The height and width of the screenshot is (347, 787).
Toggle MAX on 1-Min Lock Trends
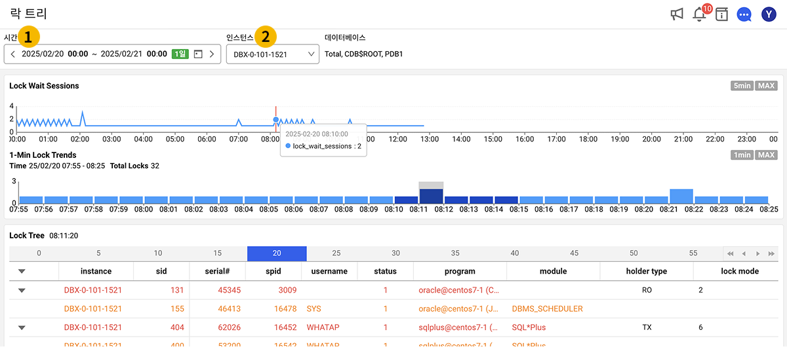pos(766,155)
